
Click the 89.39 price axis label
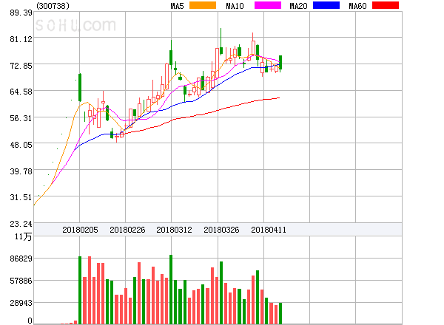pos(21,13)
